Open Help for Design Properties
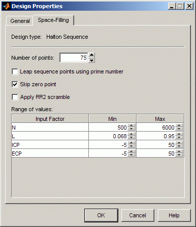 pyautogui.click(x=174, y=215)
